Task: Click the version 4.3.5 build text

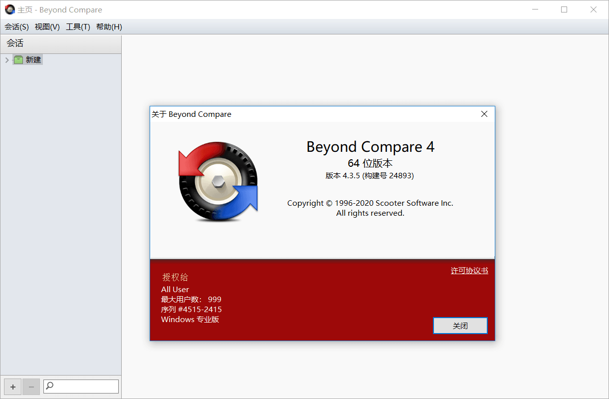Action: pos(370,176)
